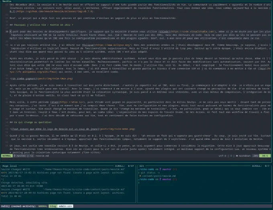Click the markdown filetype icon in statusline
The width and height of the screenshot is (273, 210).
237,156
